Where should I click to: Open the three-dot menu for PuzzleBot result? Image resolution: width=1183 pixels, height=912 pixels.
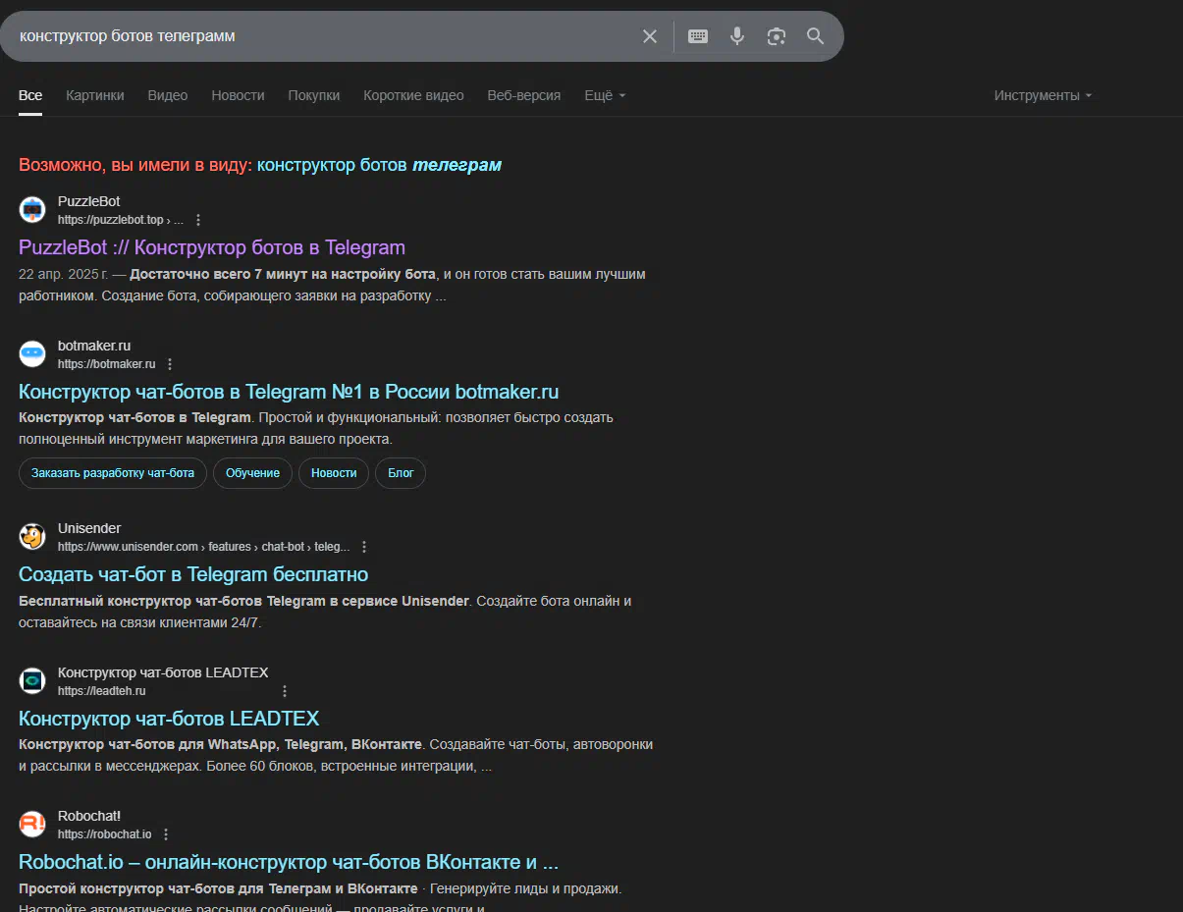coord(198,220)
